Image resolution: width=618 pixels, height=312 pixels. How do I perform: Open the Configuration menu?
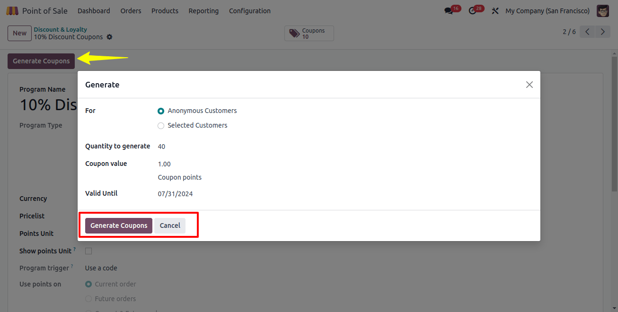coord(250,11)
